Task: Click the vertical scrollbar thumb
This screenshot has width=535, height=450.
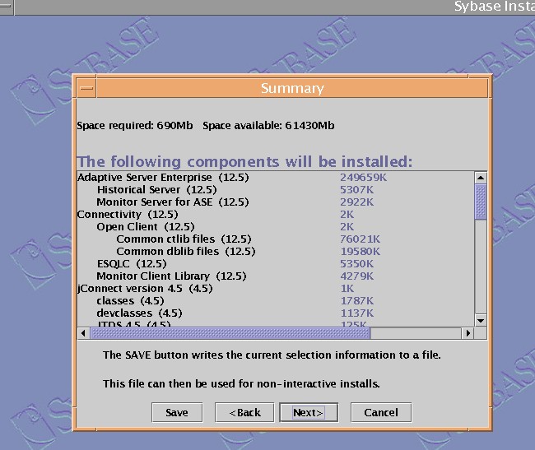Action: pos(481,202)
